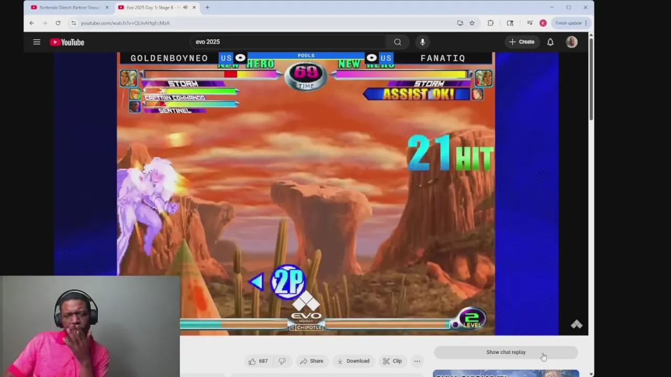Click the youtube.com URL in the address bar

pos(125,23)
